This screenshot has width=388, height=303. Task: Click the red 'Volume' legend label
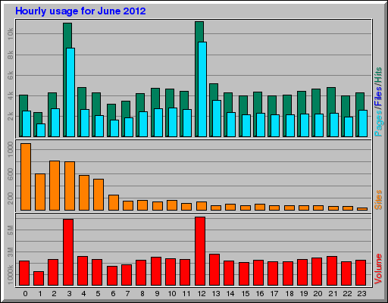coord(378,269)
